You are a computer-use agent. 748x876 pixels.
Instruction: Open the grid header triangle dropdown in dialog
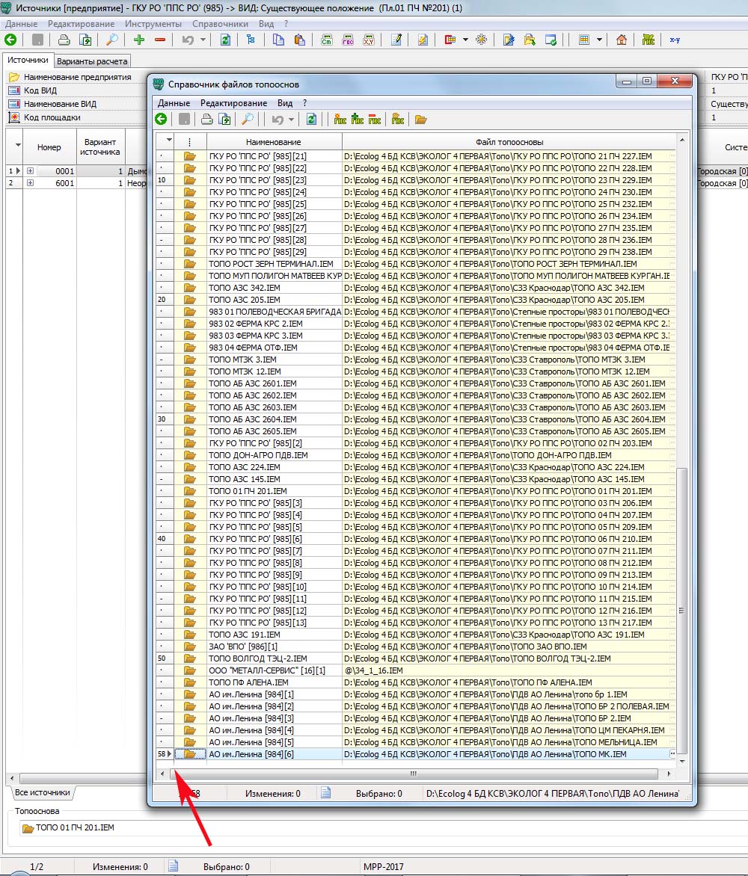(169, 141)
